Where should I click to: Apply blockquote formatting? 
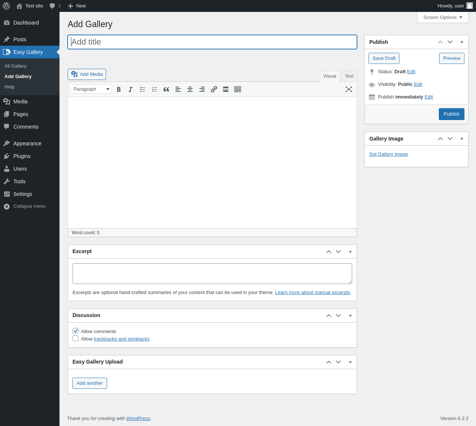click(x=166, y=89)
